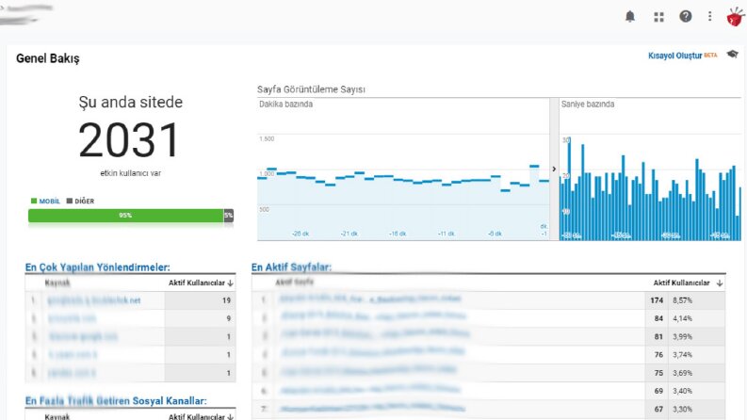Click the etkin kullanıcı var caption

(131, 173)
